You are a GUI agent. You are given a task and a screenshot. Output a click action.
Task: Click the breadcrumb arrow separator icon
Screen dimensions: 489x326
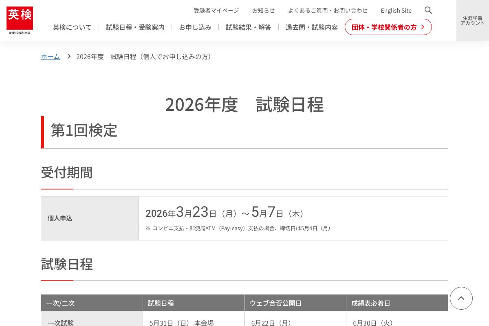point(68,57)
